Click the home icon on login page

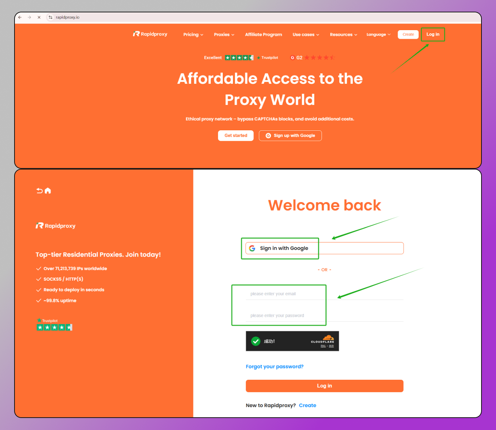pos(48,191)
